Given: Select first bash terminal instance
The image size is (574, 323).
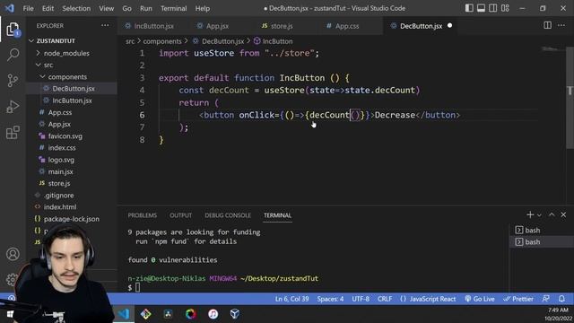Looking at the screenshot, I should coord(541,230).
